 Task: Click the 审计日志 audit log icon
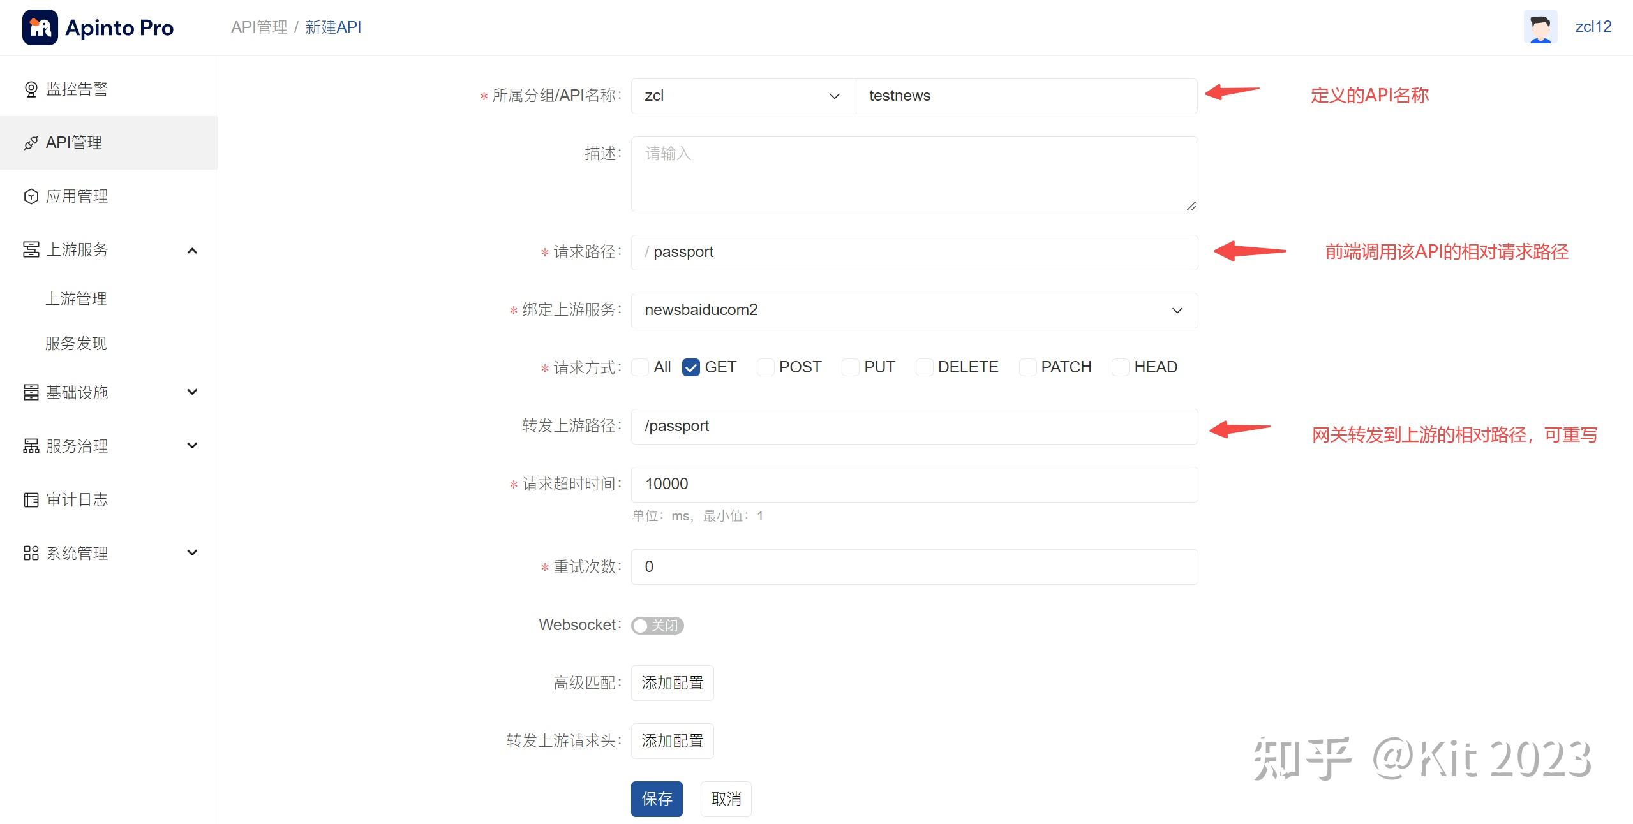click(x=31, y=499)
